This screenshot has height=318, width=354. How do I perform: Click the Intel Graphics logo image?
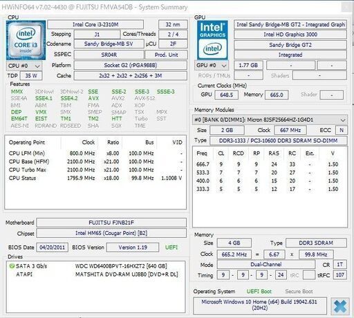pyautogui.click(x=212, y=40)
